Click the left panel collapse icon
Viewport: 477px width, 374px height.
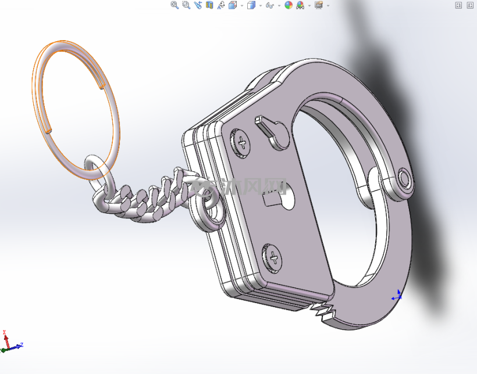click(458, 5)
